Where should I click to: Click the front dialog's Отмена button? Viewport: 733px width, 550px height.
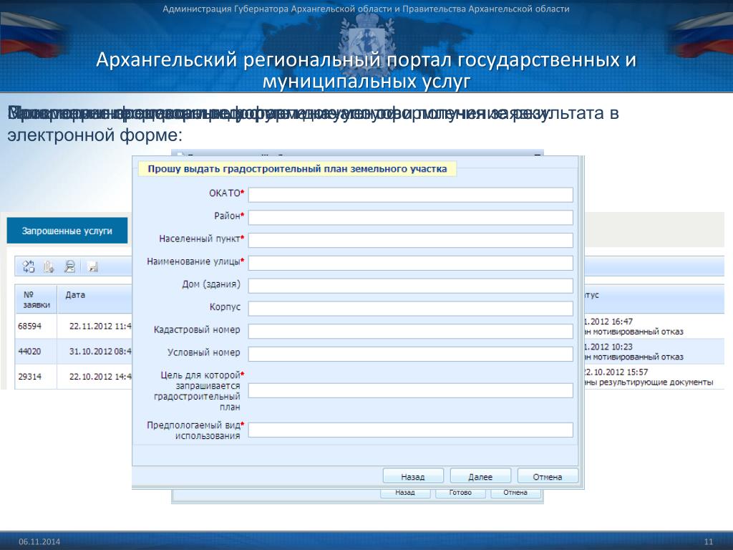[548, 476]
